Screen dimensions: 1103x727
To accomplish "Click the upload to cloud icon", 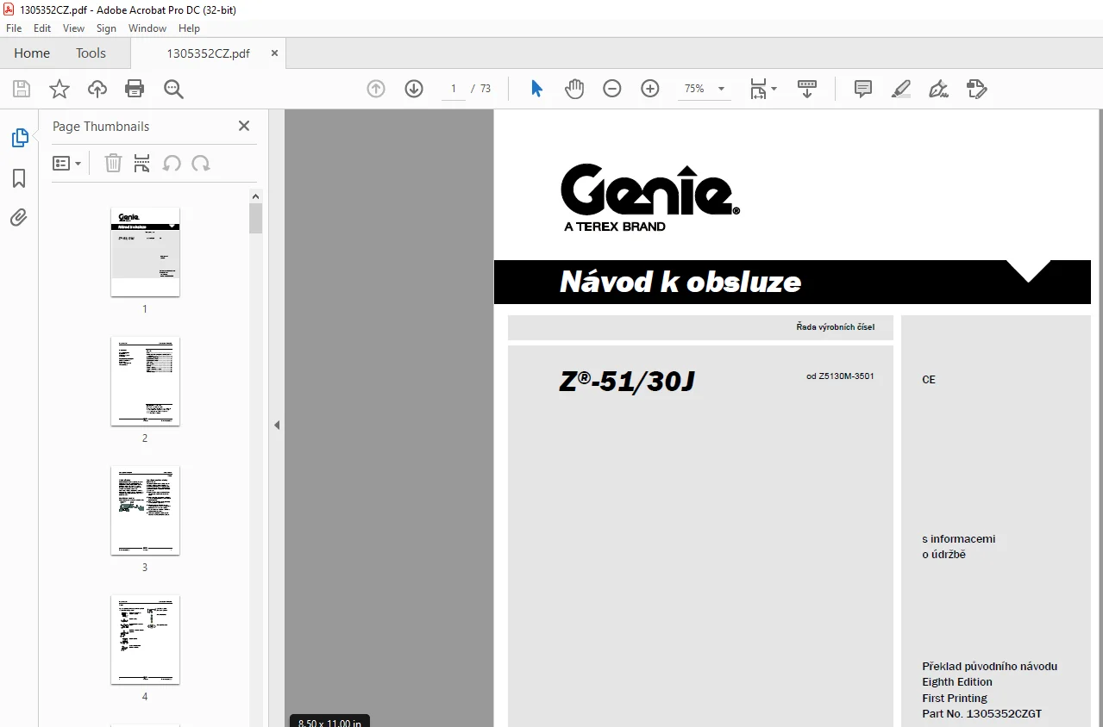I will 97,89.
